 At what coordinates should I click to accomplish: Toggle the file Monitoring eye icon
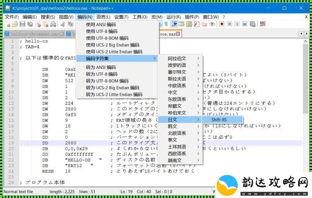pyautogui.click(x=212, y=24)
